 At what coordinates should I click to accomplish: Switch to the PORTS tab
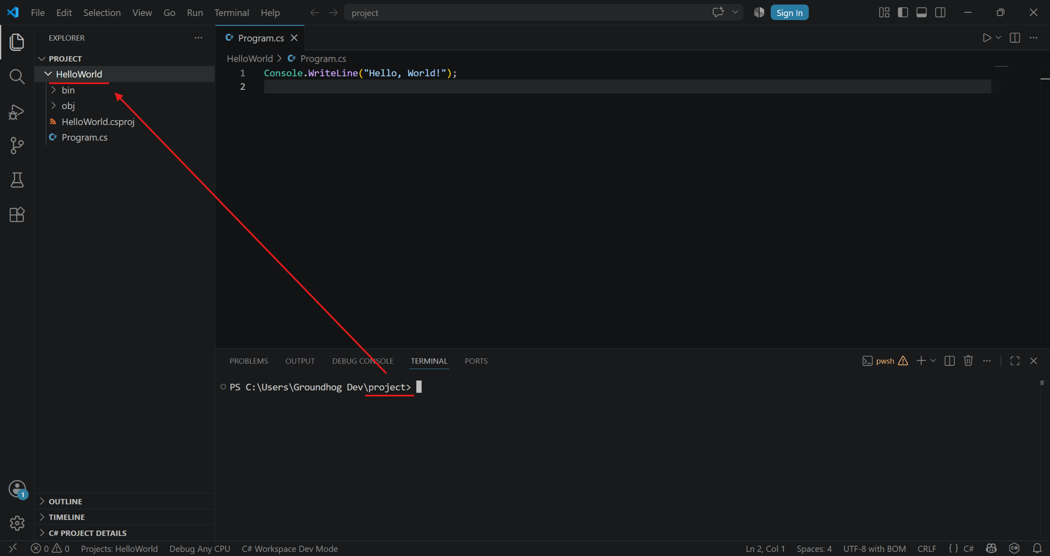(476, 361)
